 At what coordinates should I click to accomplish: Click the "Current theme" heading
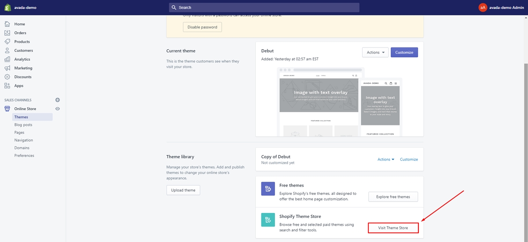click(181, 51)
